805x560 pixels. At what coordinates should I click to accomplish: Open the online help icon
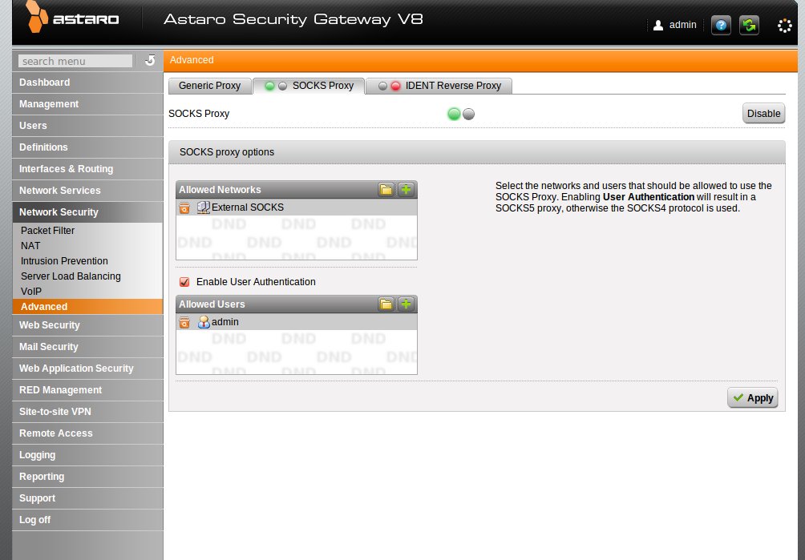[x=721, y=25]
